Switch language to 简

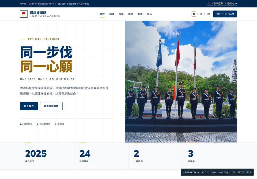point(201,14)
